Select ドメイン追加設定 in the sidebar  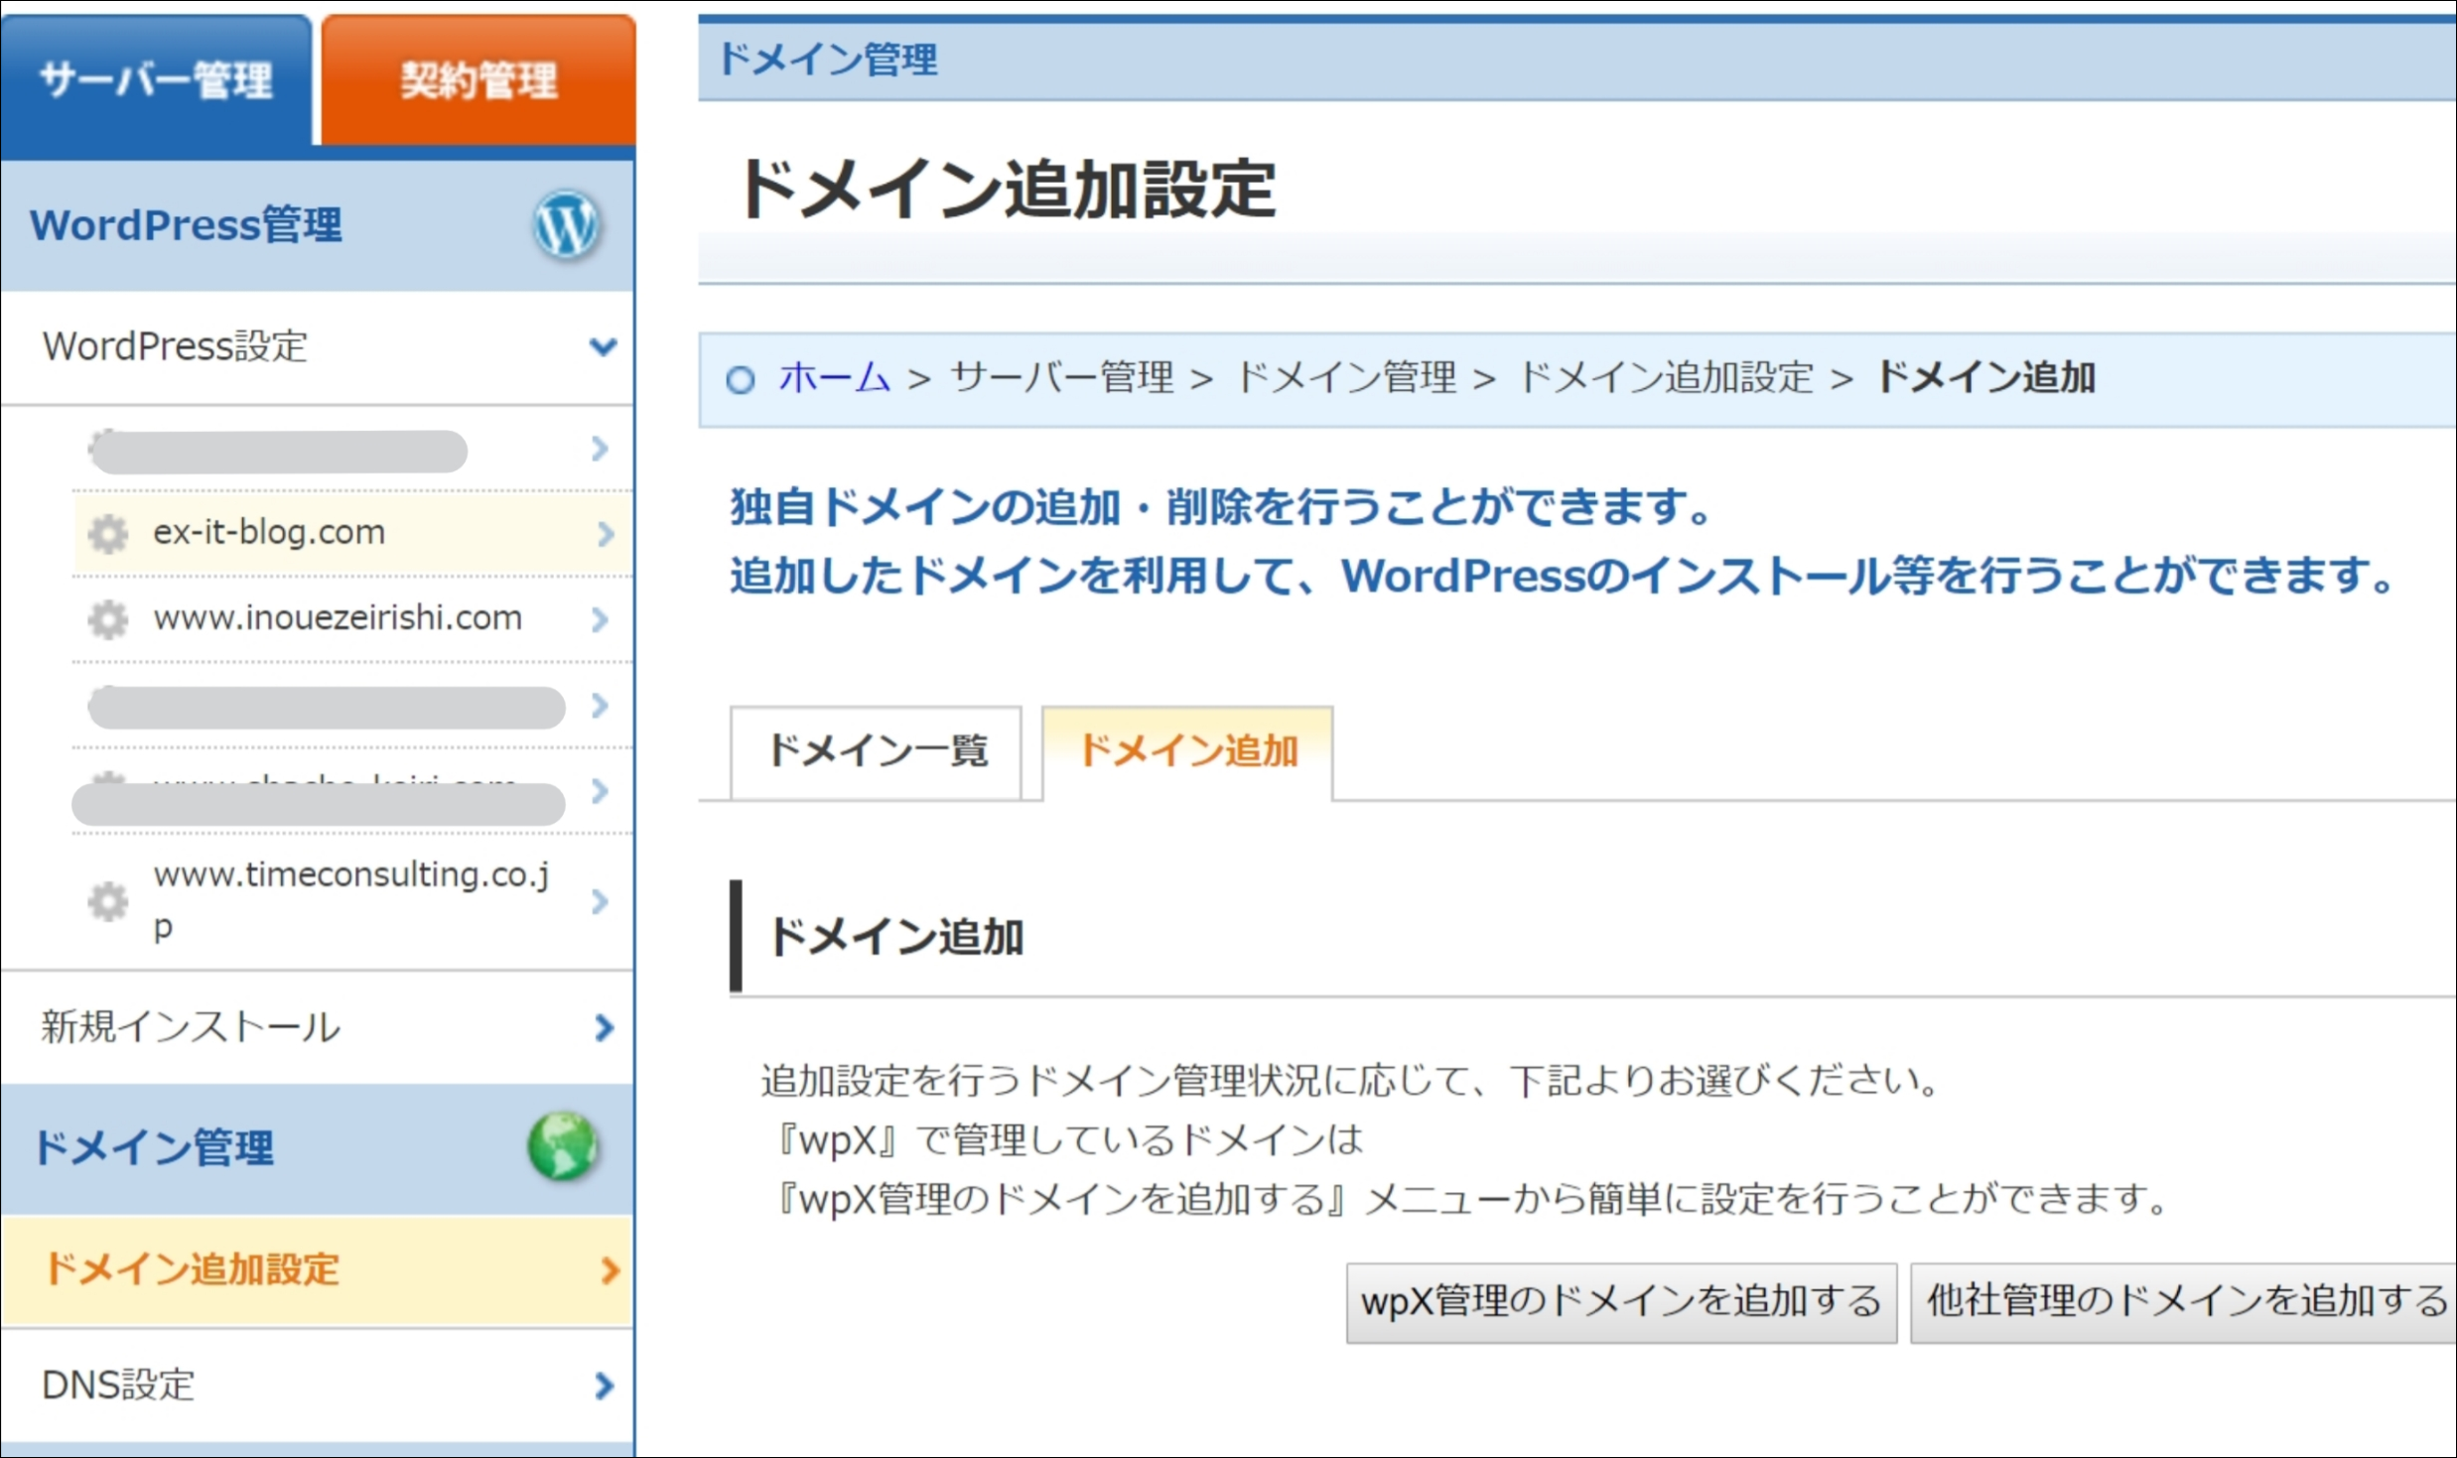318,1270
